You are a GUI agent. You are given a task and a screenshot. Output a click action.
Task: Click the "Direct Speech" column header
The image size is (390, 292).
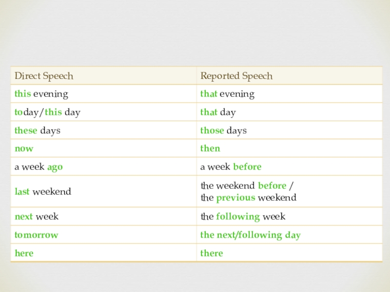click(x=44, y=76)
